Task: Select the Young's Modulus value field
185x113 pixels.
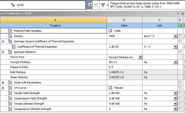Action: click(124, 62)
